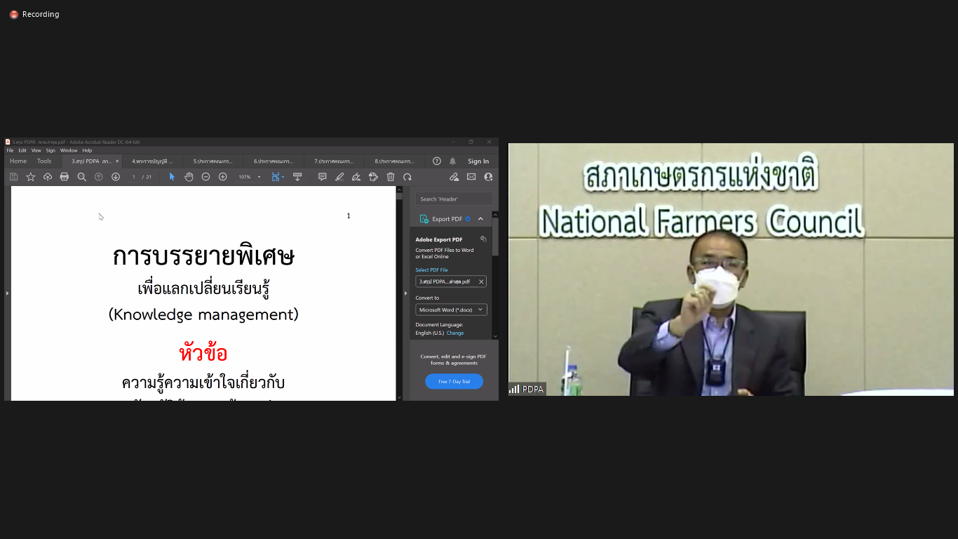This screenshot has width=958, height=539.
Task: Activate the selection arrow tool
Action: (x=173, y=177)
